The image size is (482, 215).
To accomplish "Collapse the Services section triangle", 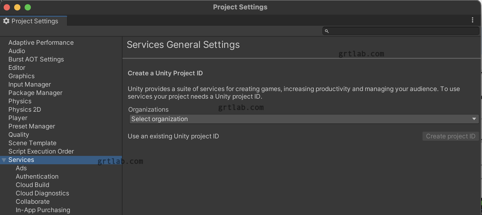I will (x=4, y=160).
